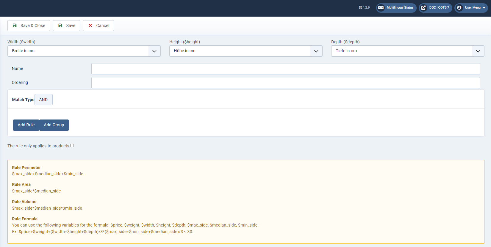This screenshot has width=491, height=247.
Task: Open the Depth ($depth) dropdown arrow
Action: [x=478, y=51]
